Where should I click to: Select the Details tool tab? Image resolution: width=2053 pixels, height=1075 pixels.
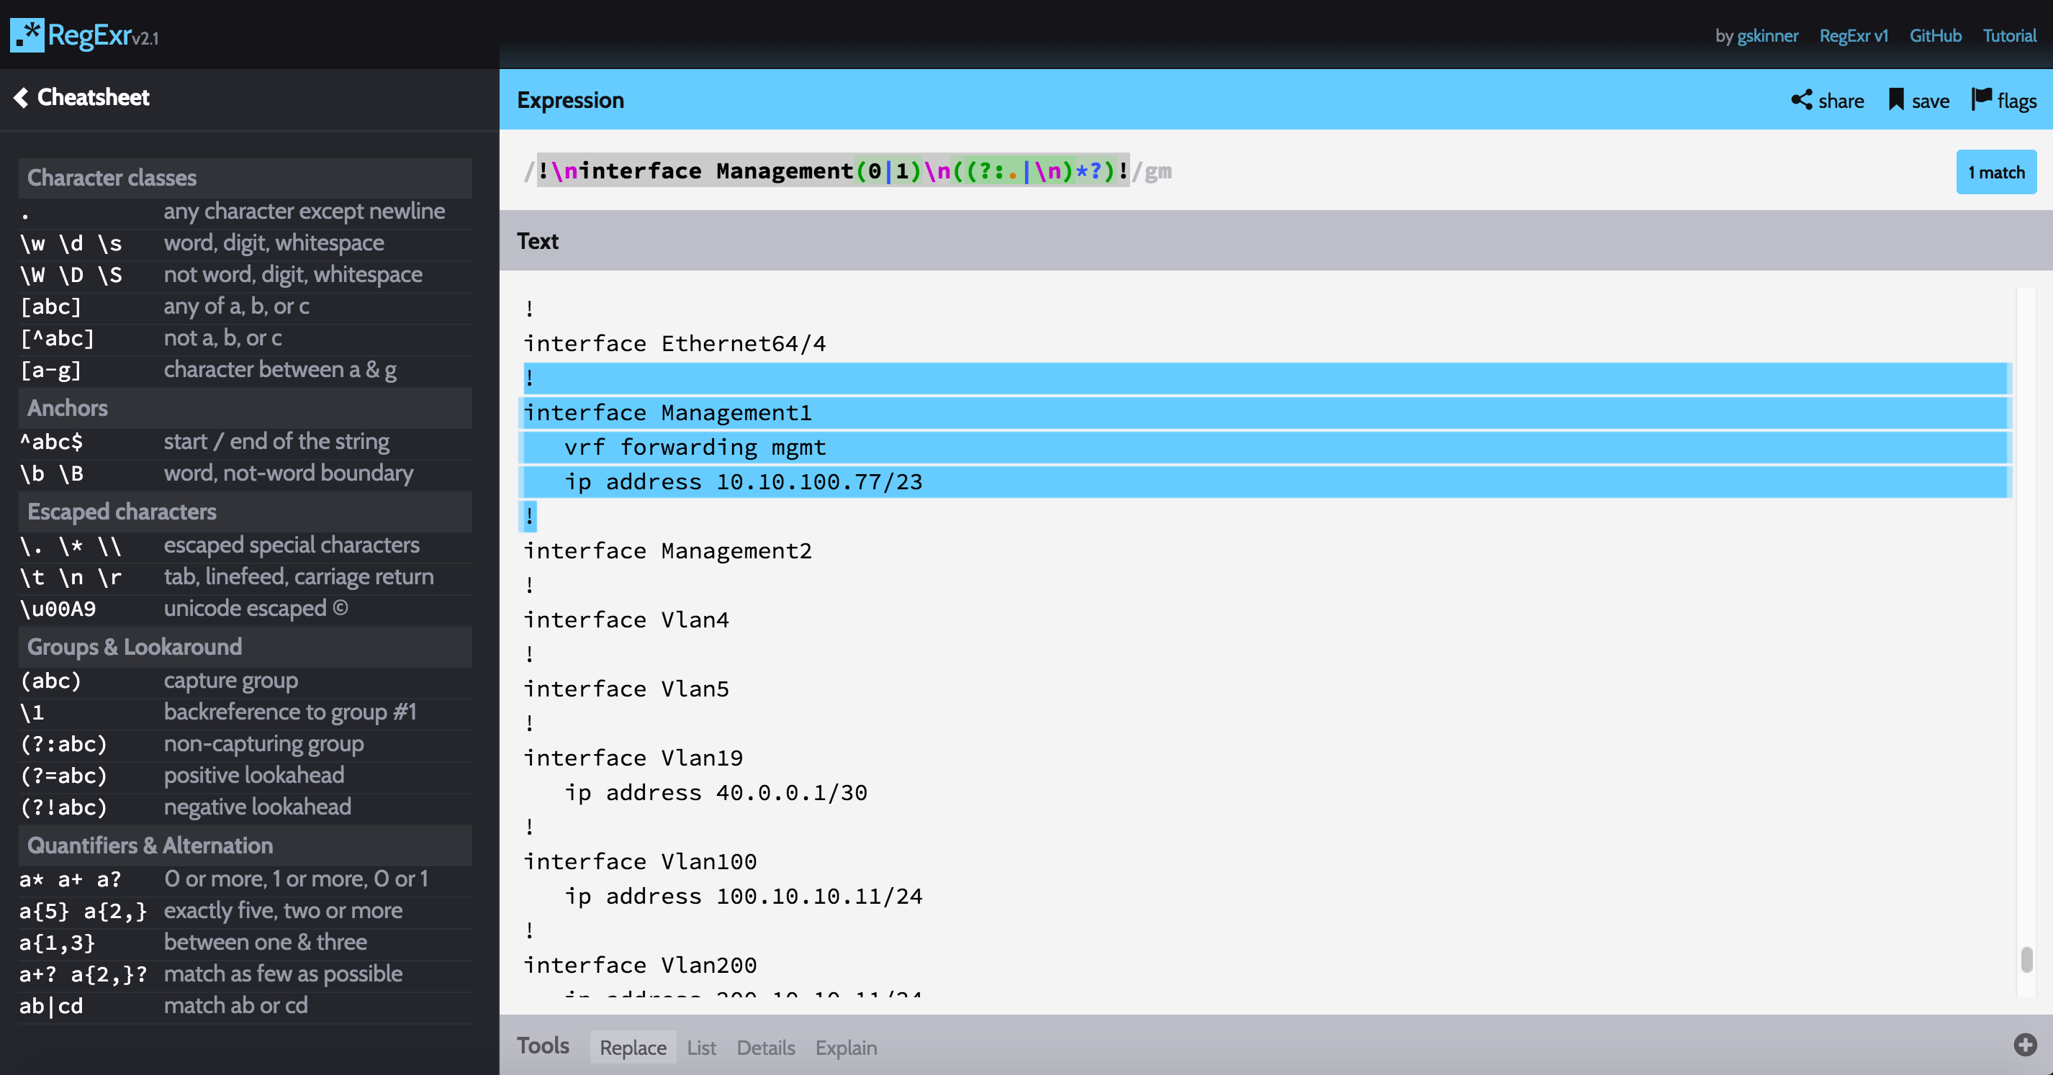[765, 1047]
